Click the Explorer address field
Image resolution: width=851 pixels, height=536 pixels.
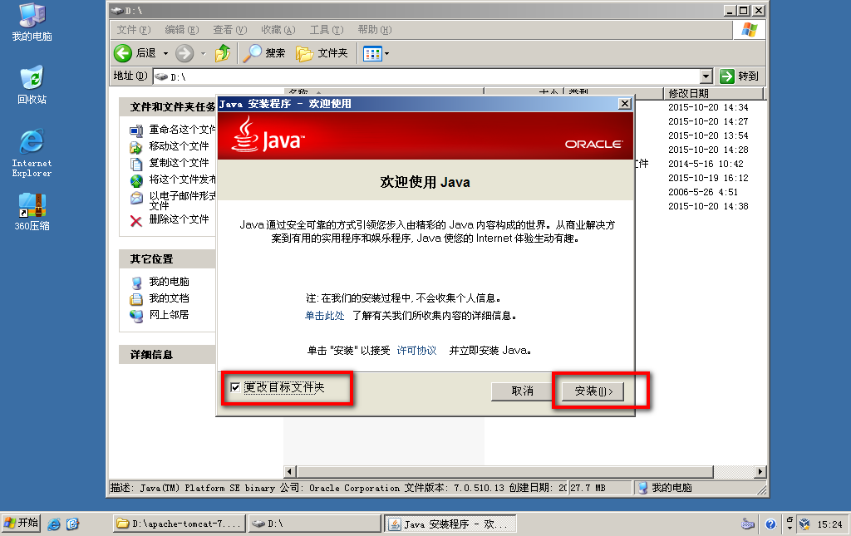pos(426,76)
